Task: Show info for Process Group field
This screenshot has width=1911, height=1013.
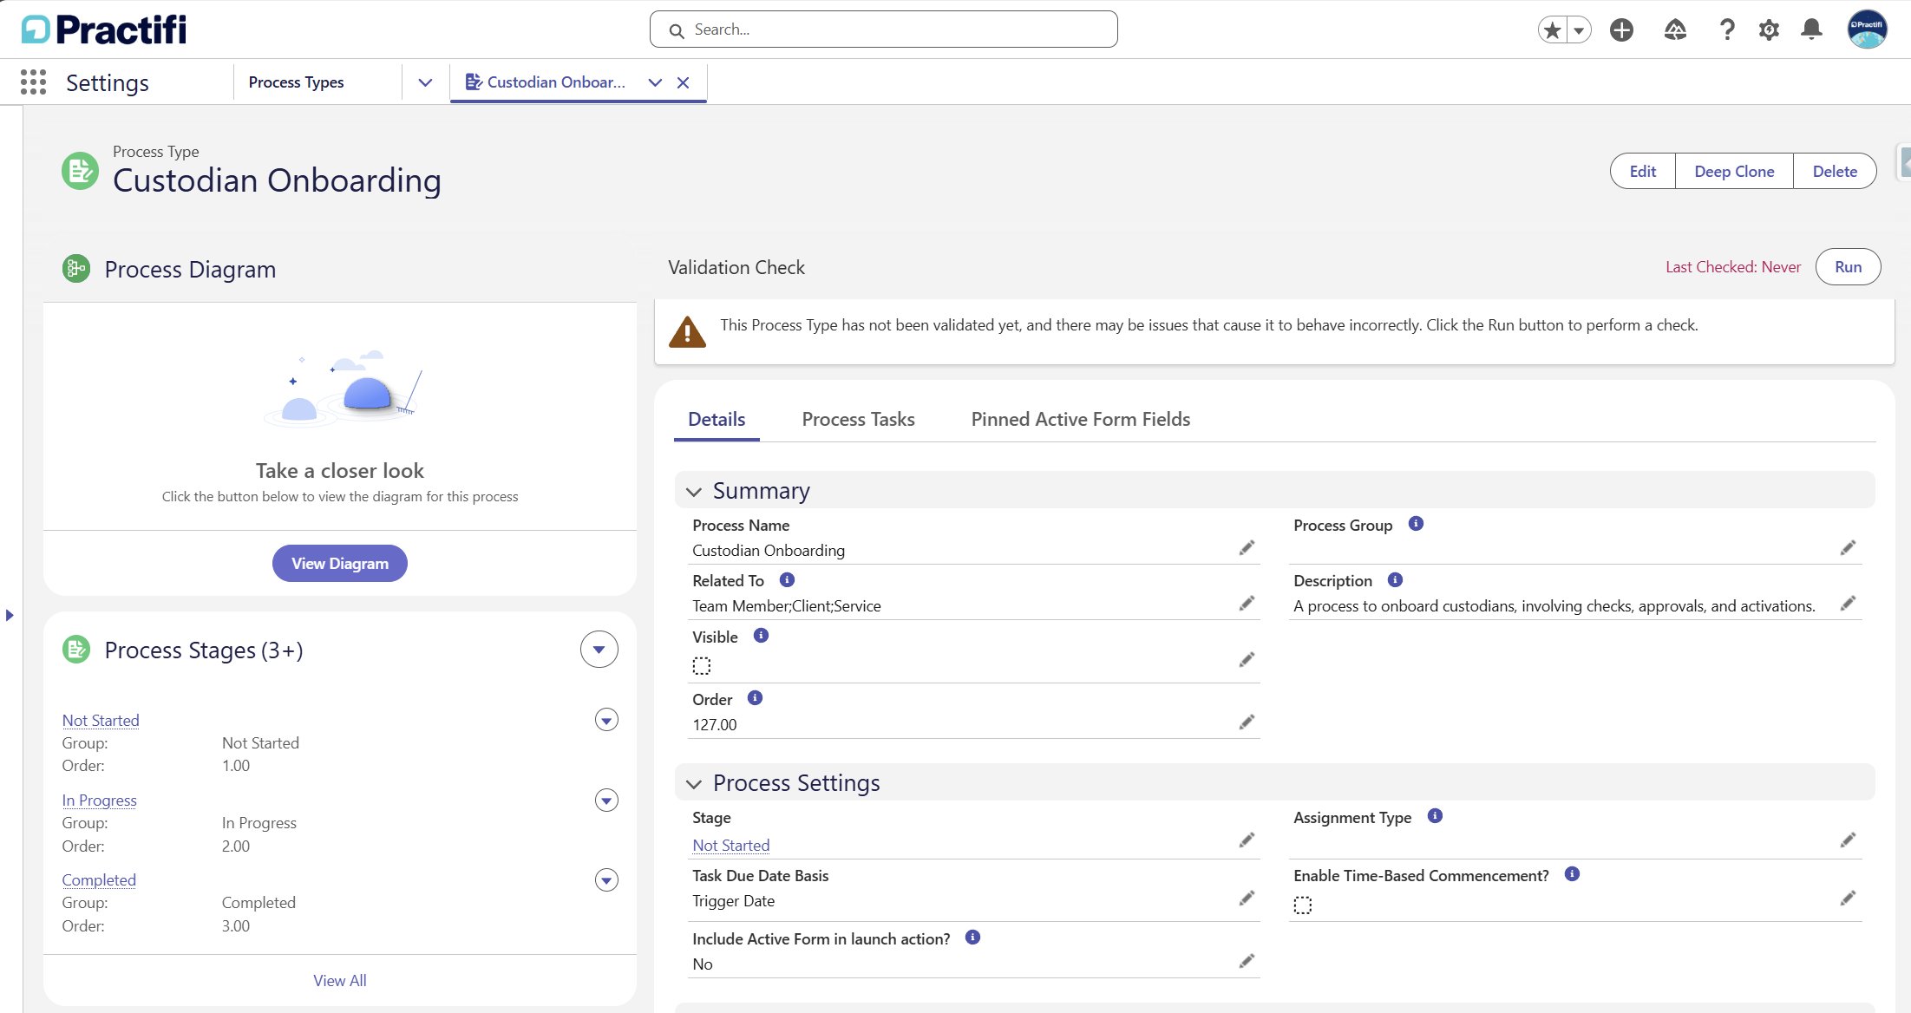Action: click(x=1416, y=524)
